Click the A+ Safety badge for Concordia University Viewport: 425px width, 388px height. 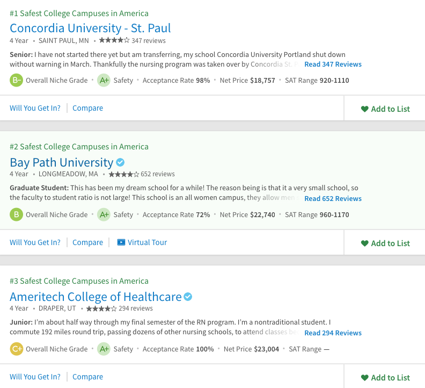pyautogui.click(x=104, y=81)
